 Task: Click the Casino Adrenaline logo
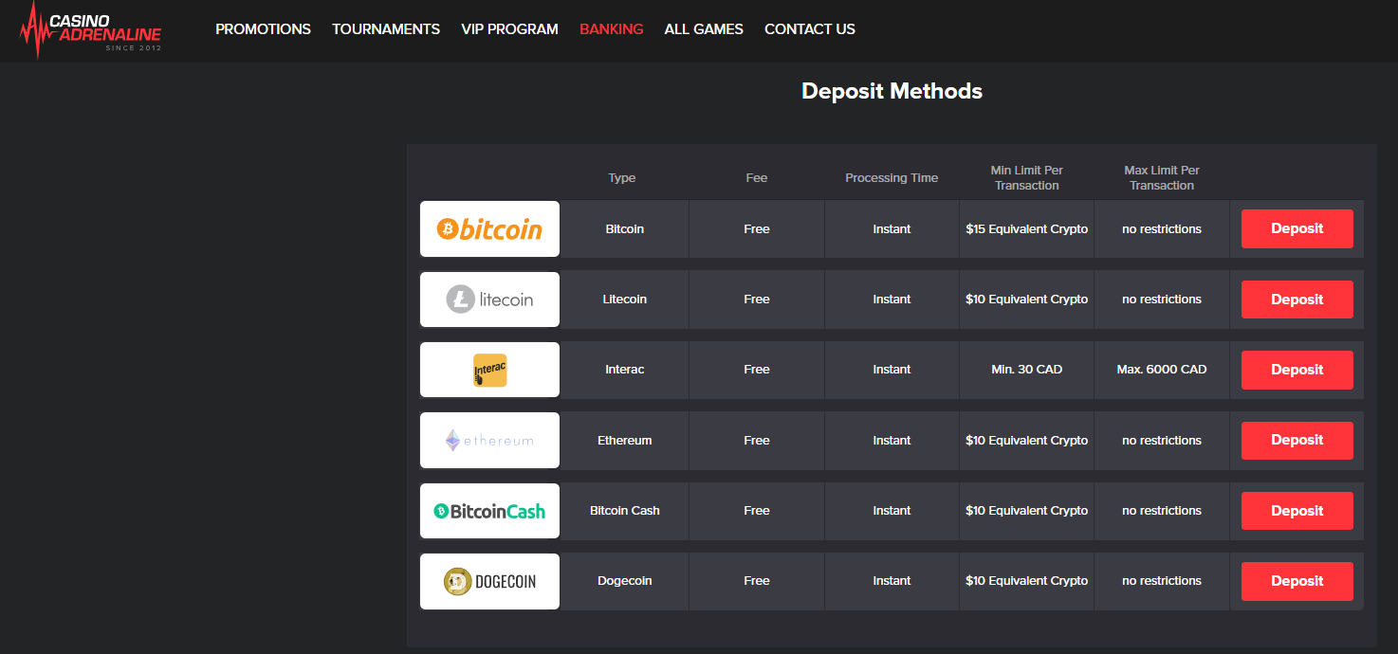90,29
